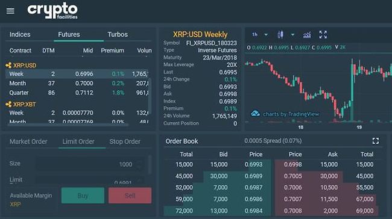Click the XRP:USD group icon
The image size is (392, 219).
click(x=8, y=66)
